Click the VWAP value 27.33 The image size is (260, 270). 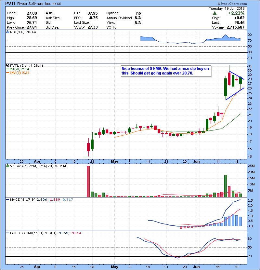click(x=93, y=27)
